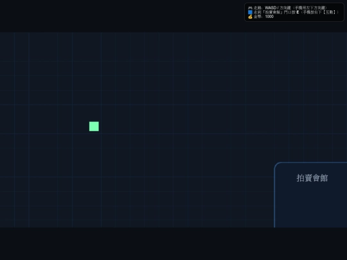Click the 金幣 1000 coin counter text
Screen dimensions: 347x260
pyautogui.click(x=263, y=17)
